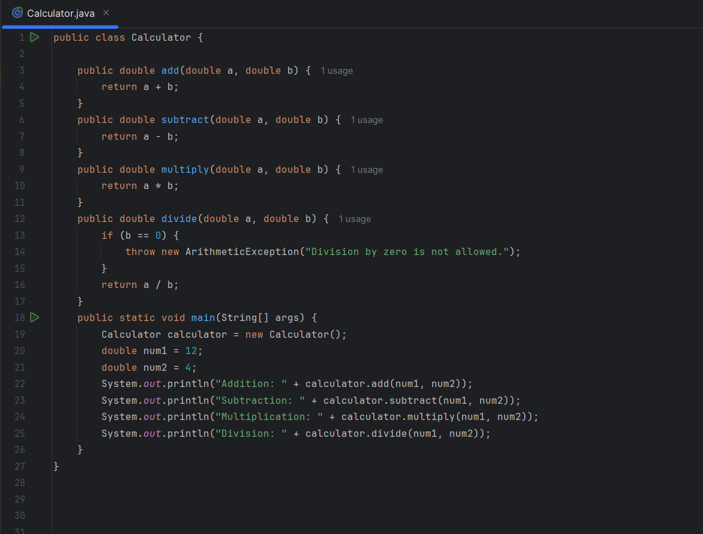Click the "Subtraction: " string literal
The width and height of the screenshot is (703, 534).
pyautogui.click(x=260, y=400)
